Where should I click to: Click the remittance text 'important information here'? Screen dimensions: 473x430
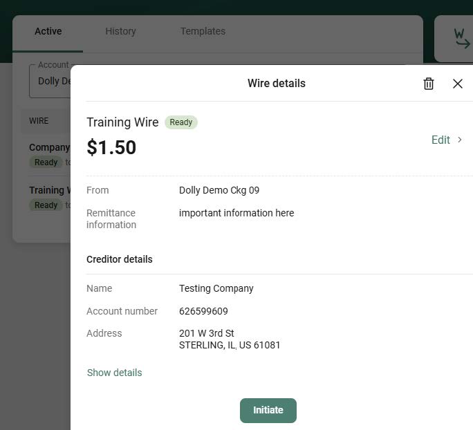point(236,213)
